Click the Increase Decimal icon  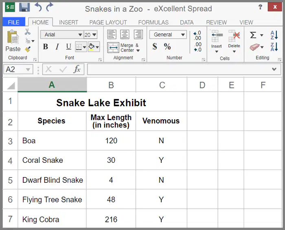(197, 35)
